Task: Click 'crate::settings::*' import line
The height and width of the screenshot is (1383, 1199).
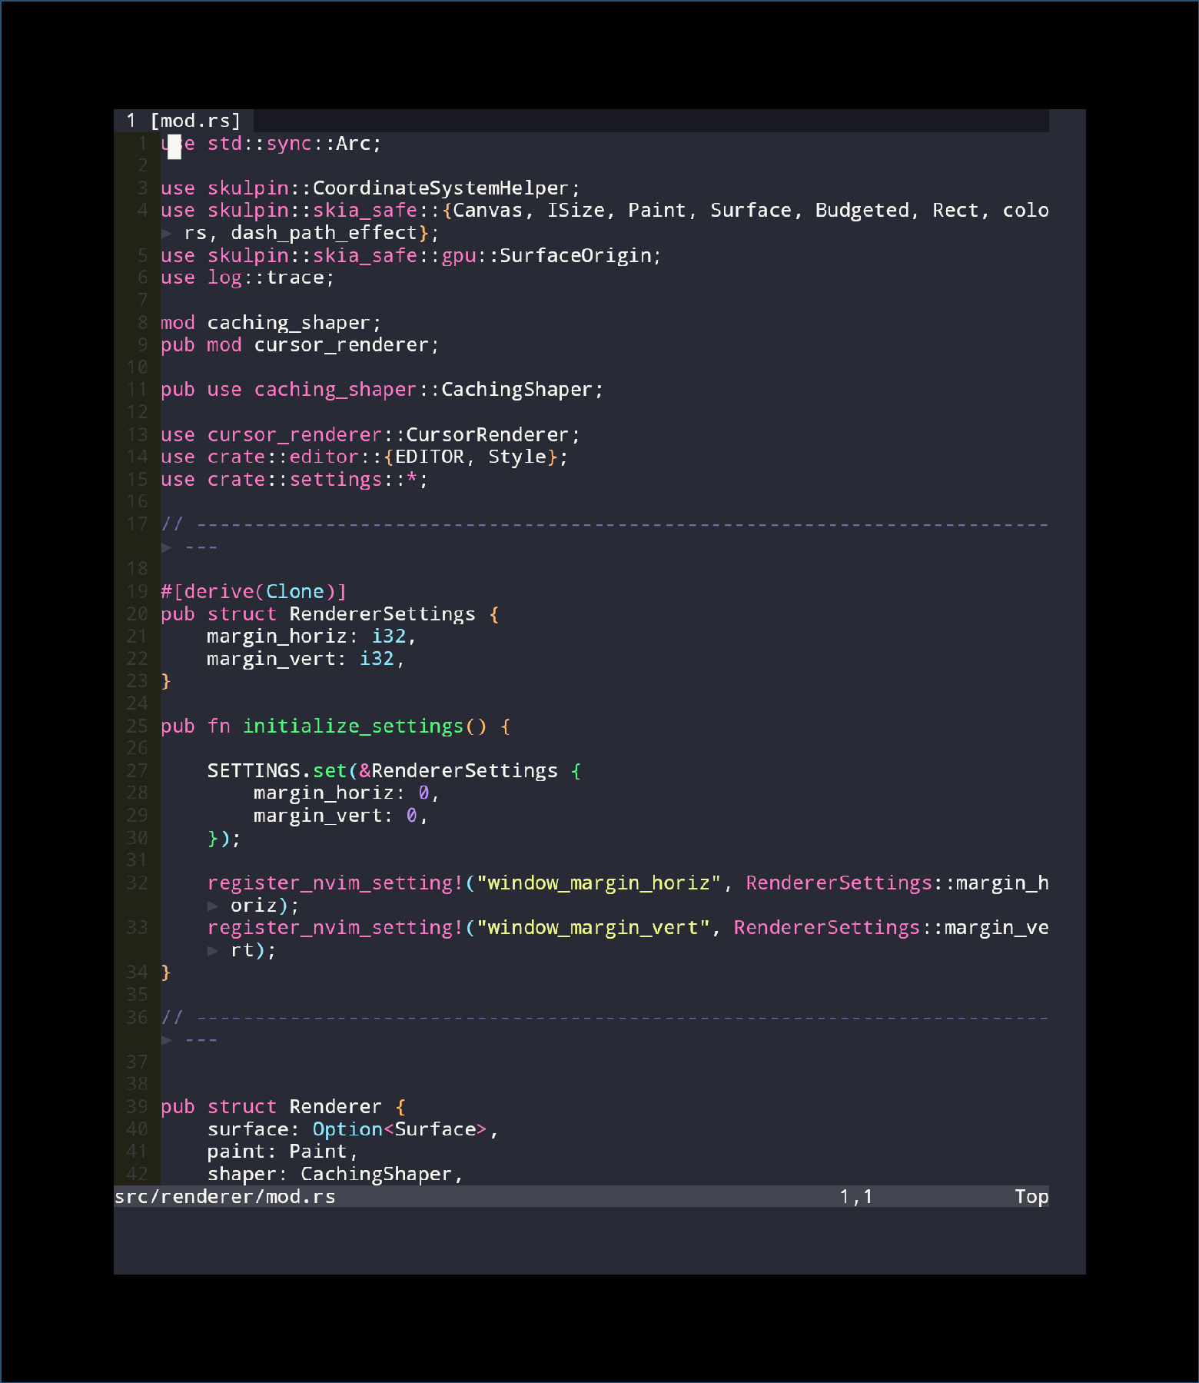Action: (x=294, y=480)
